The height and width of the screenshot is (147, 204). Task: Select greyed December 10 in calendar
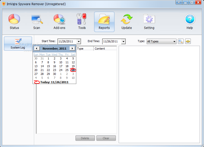pyautogui.click(x=73, y=78)
